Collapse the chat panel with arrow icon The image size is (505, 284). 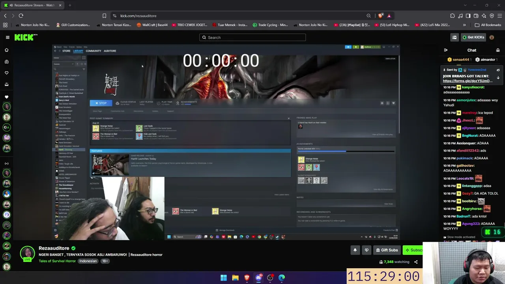(x=446, y=50)
